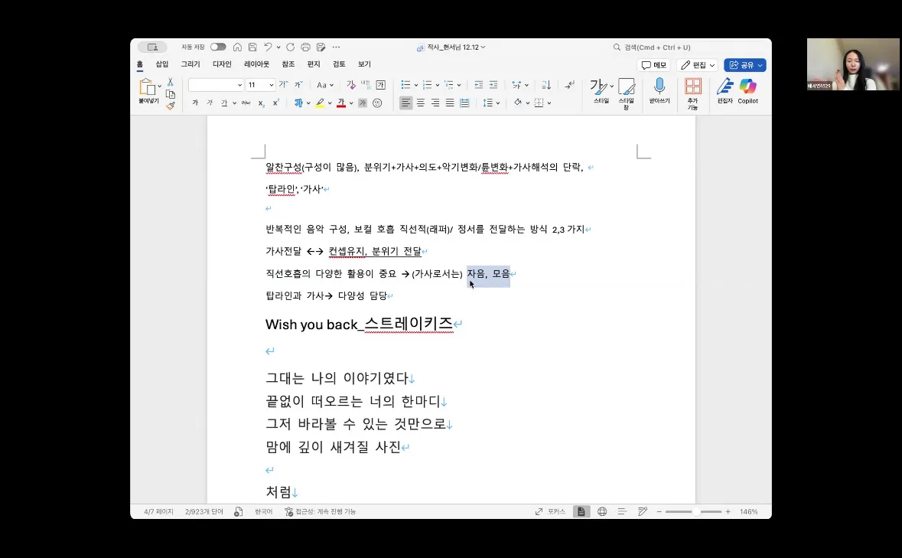
Task: Apply red font color
Action: (x=341, y=103)
